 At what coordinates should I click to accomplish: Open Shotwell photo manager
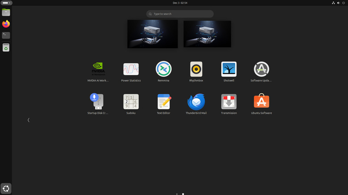[x=229, y=71]
